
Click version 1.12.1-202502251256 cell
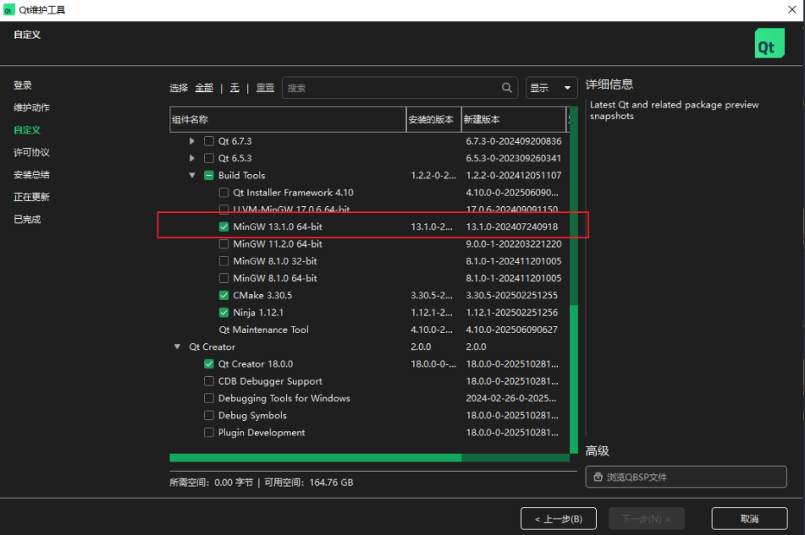point(512,312)
